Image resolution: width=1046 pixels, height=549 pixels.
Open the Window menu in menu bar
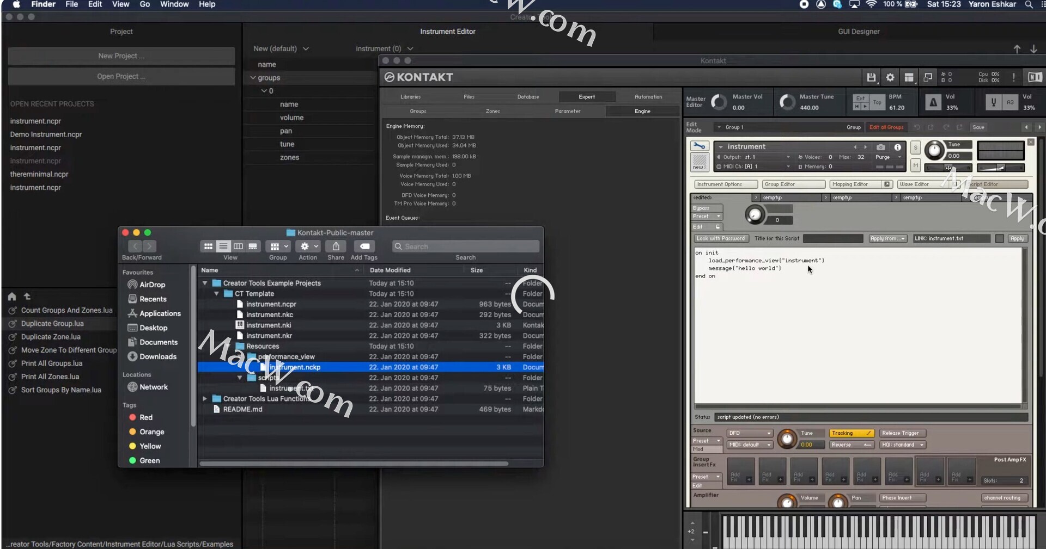(x=174, y=4)
